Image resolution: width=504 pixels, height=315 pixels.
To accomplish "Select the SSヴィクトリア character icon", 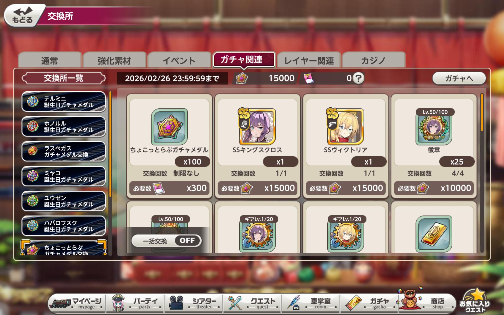I will [345, 127].
